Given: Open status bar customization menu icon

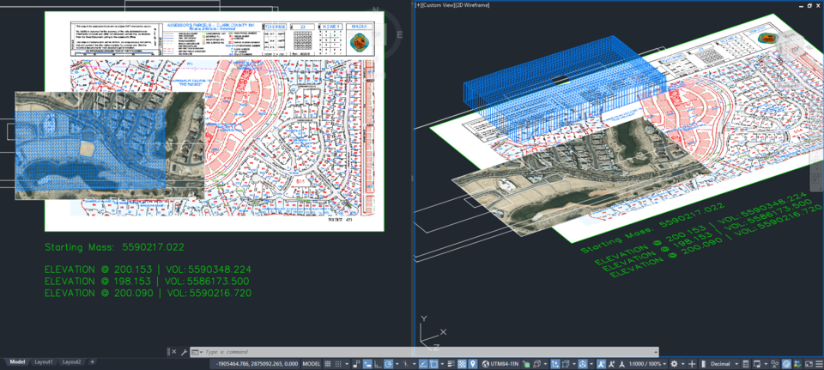Looking at the screenshot, I should coord(819,364).
